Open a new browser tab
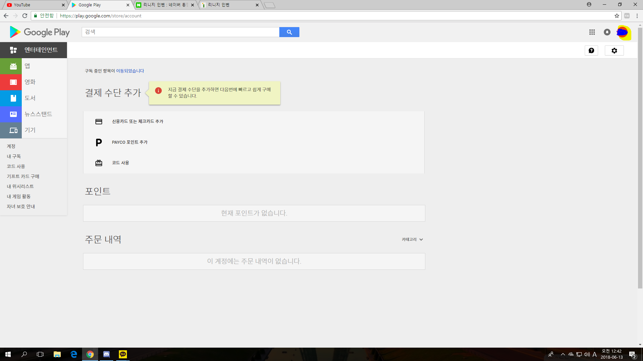 [x=270, y=5]
